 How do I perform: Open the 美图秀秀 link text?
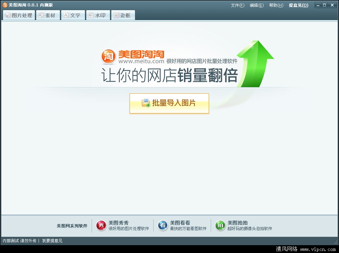coord(118,223)
